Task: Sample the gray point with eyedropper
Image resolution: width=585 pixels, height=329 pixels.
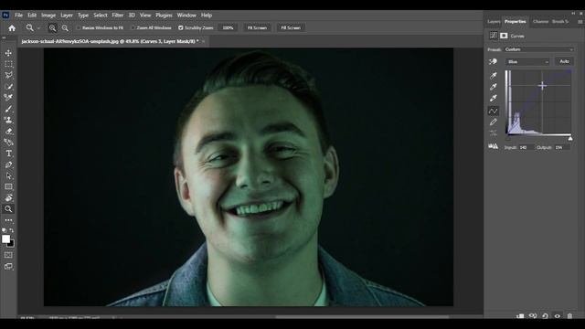Action: tap(494, 87)
